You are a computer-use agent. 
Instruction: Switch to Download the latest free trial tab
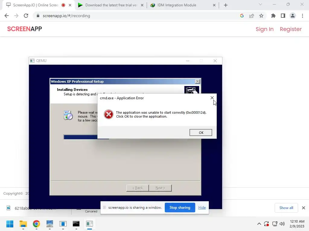111,5
